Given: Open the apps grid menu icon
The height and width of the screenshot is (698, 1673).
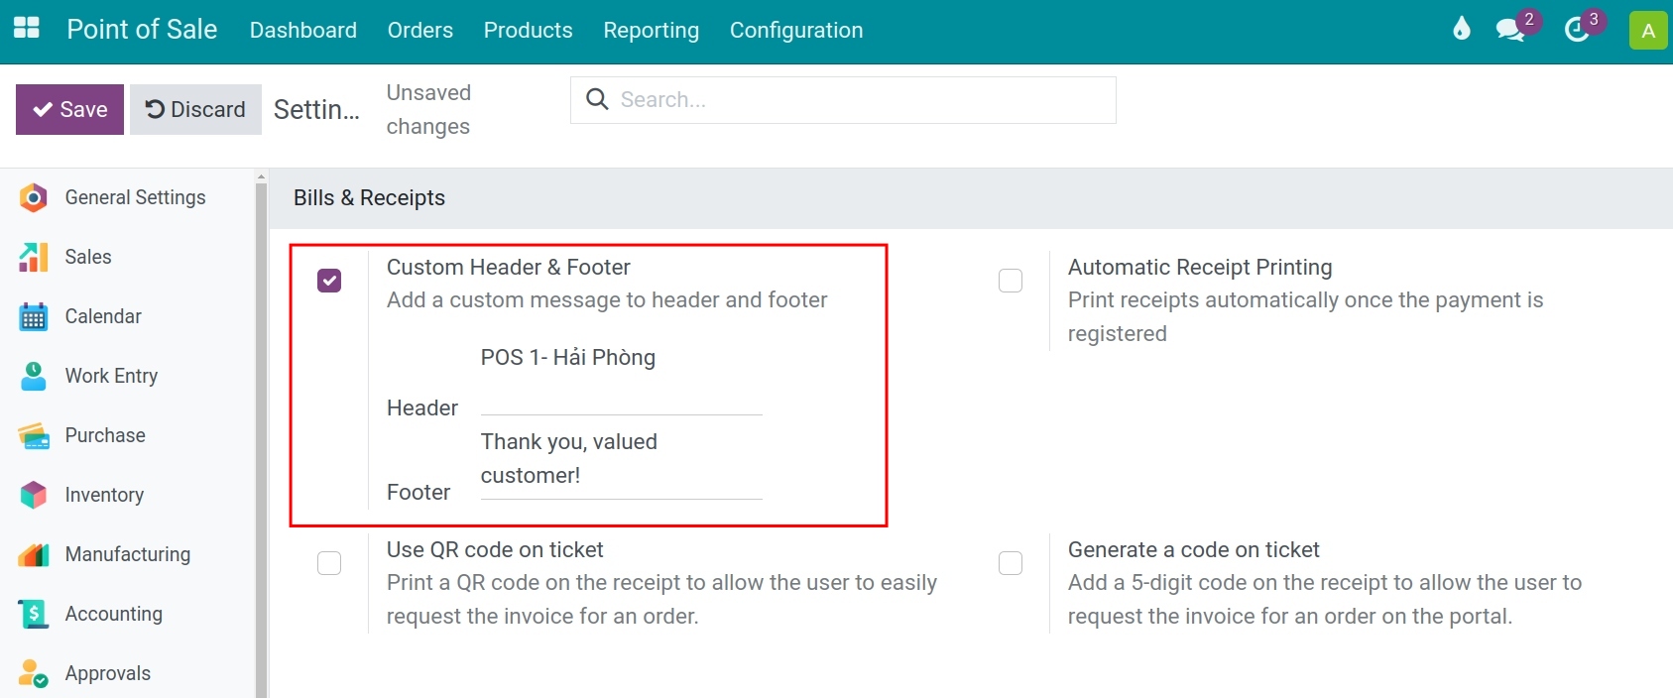Looking at the screenshot, I should [27, 29].
